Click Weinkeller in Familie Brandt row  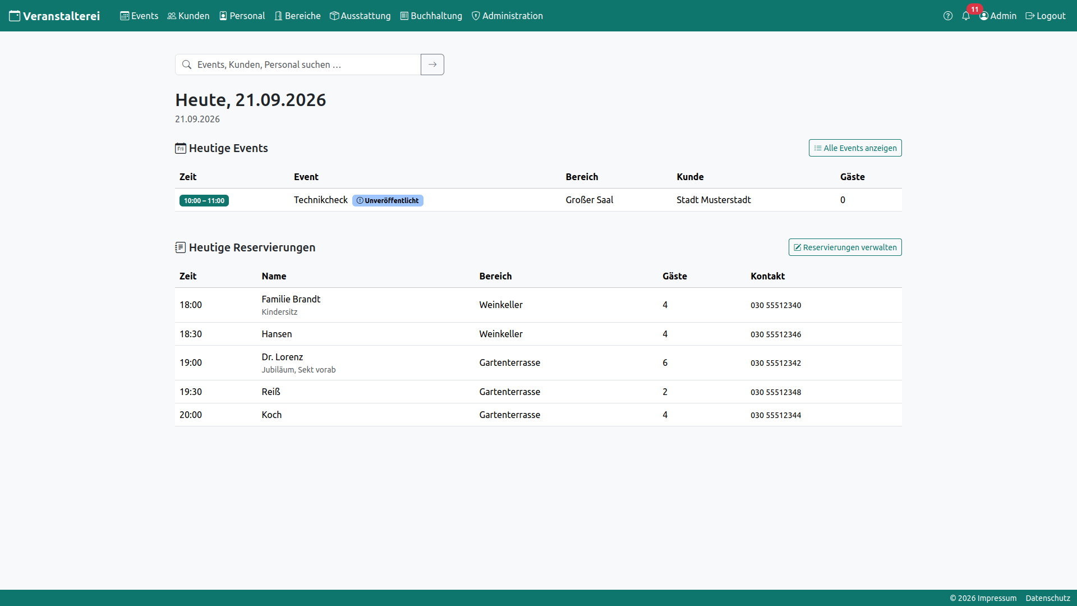coord(501,305)
